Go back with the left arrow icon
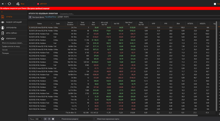 click(3, 4)
